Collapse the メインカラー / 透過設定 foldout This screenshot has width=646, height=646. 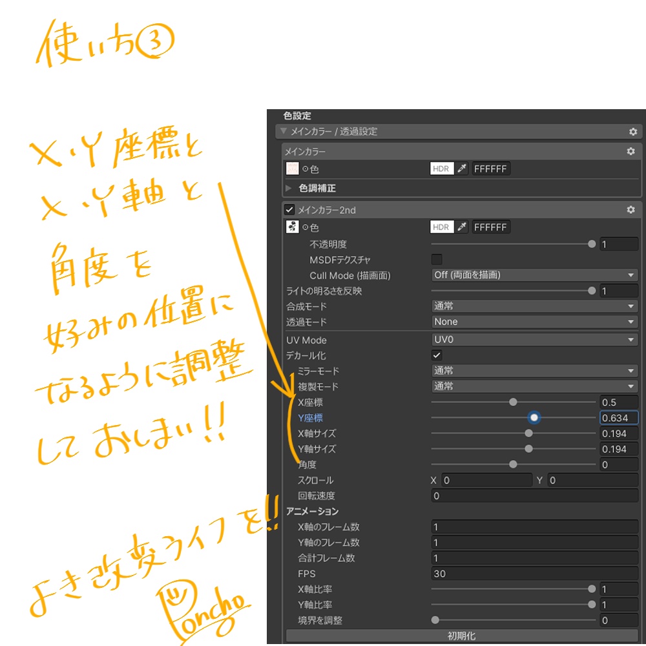point(284,131)
